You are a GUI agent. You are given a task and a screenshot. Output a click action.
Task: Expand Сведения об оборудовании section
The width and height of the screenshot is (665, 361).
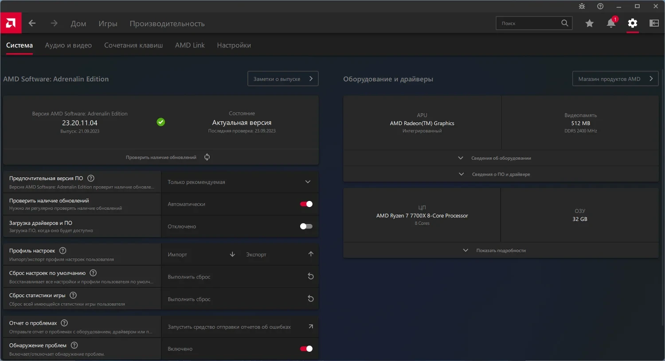501,158
